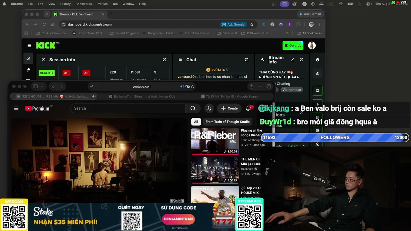Open the Chrome apps grid shortcut
Viewport: 411px width, 231px height.
coord(26,33)
